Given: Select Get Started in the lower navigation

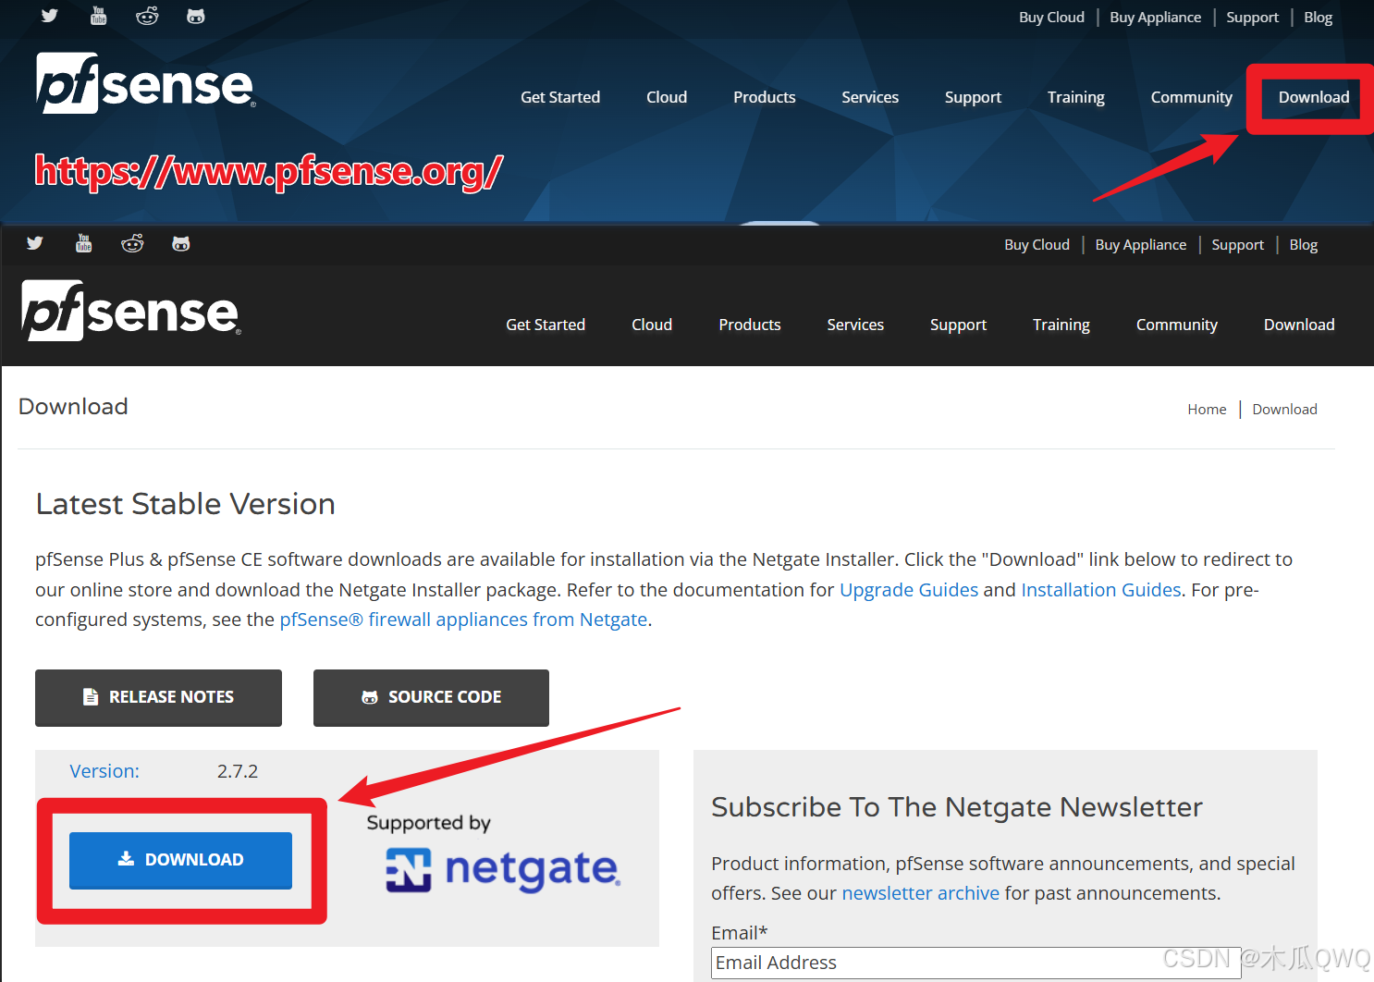Looking at the screenshot, I should (546, 325).
